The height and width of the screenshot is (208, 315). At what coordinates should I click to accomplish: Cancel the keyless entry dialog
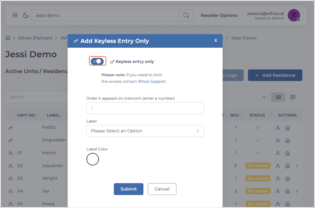pos(162,189)
